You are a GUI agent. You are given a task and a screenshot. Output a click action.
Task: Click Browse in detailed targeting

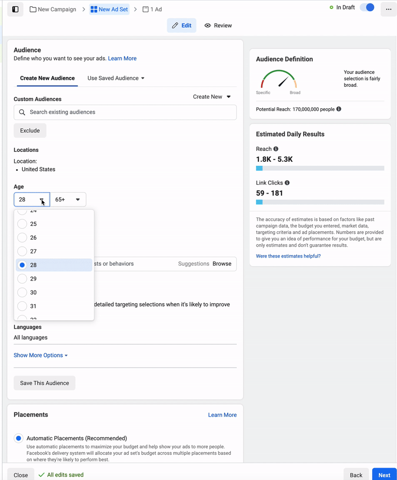pos(222,264)
